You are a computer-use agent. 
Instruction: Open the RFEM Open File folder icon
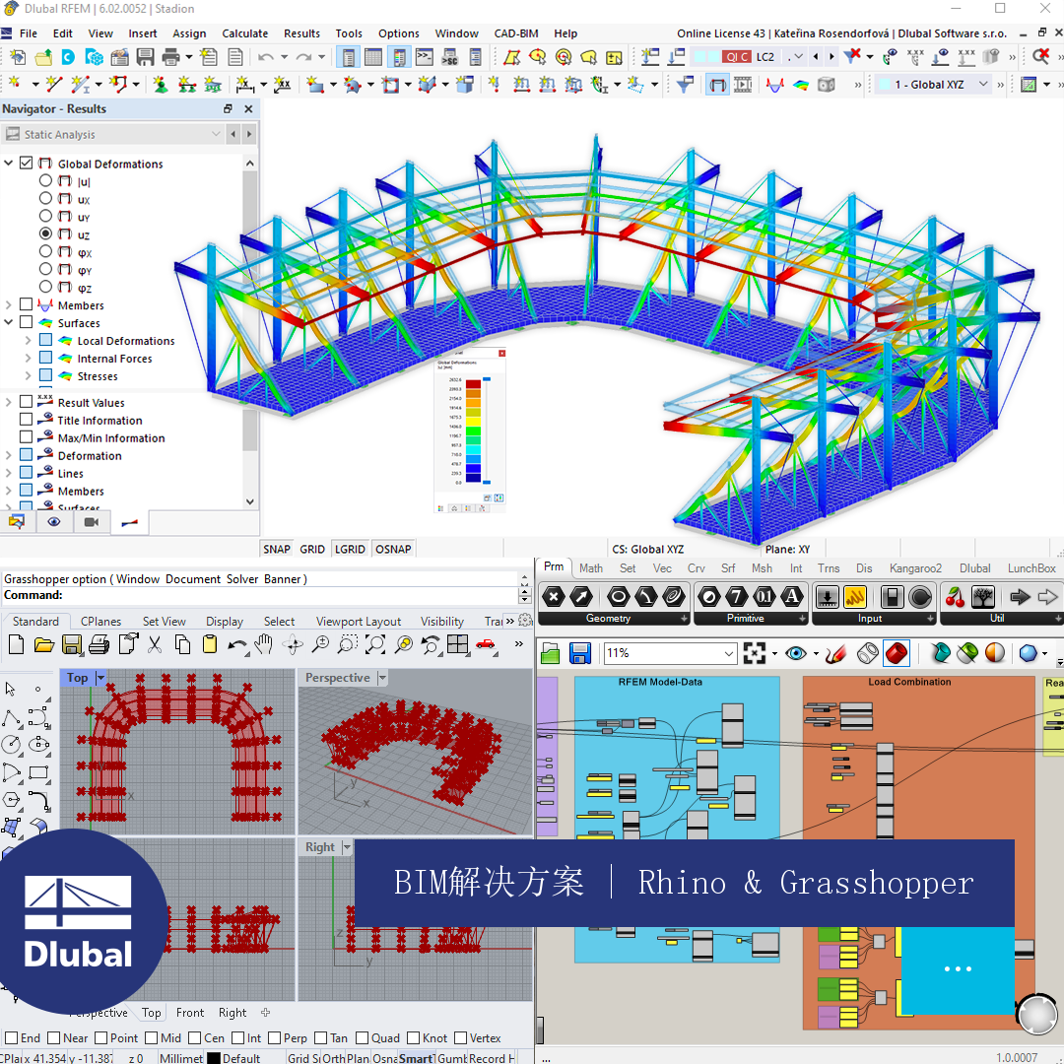coord(43,58)
